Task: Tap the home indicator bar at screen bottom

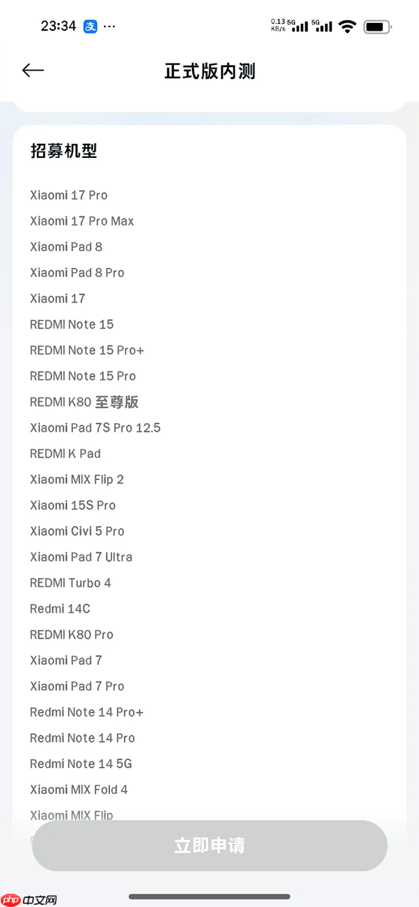Action: pyautogui.click(x=209, y=897)
